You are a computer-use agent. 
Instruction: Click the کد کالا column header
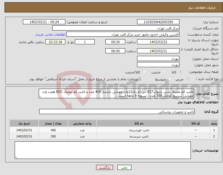point(196,123)
